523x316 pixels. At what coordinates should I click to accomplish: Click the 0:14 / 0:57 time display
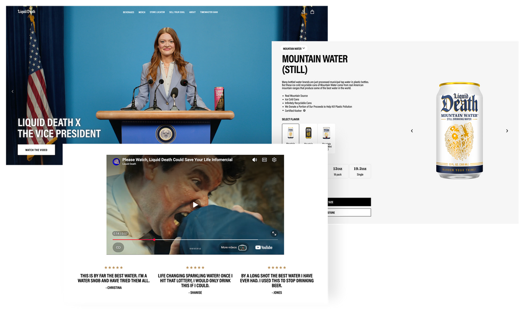click(x=121, y=233)
